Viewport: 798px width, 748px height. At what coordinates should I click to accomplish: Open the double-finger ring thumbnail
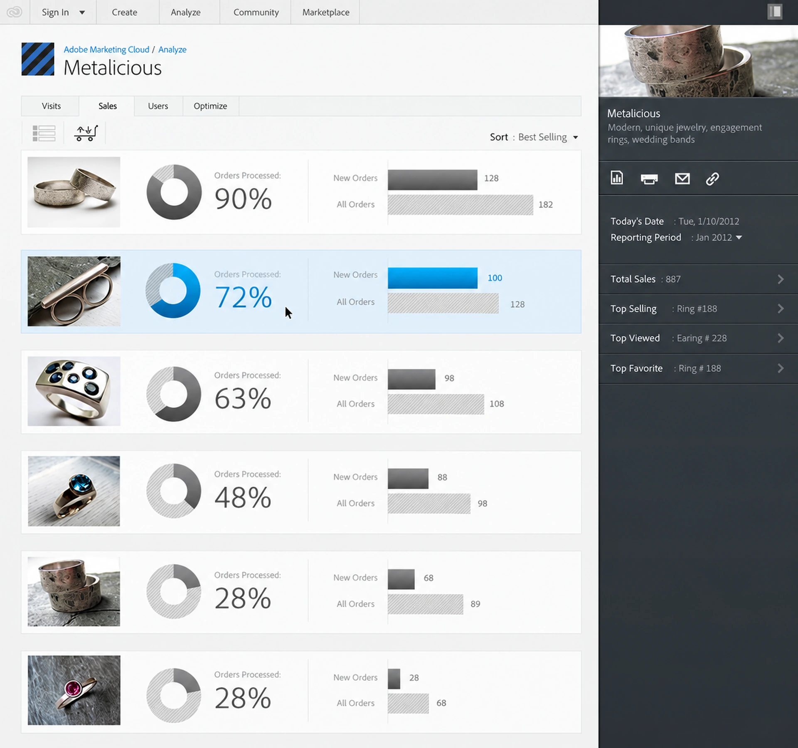click(74, 291)
